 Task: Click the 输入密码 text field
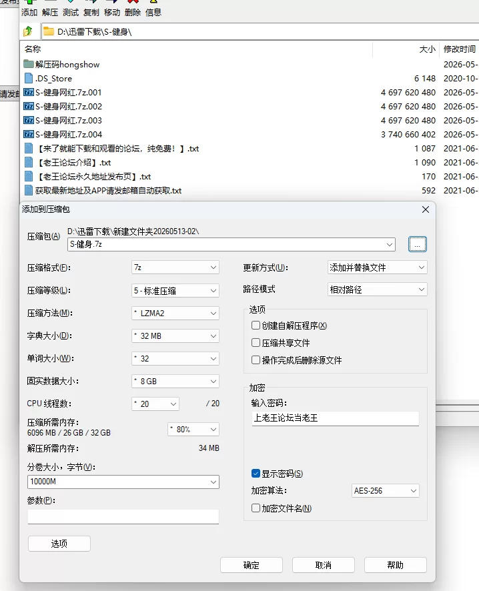tap(336, 418)
